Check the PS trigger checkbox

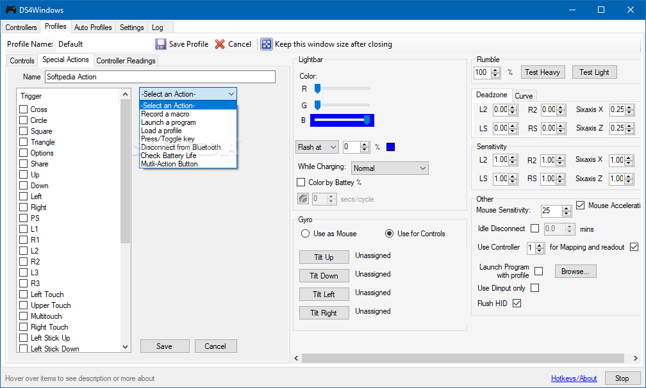click(x=24, y=218)
